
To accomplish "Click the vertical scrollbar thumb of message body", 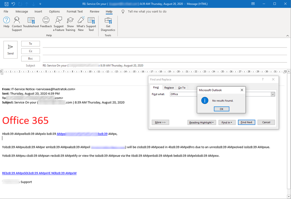I will [289, 131].
